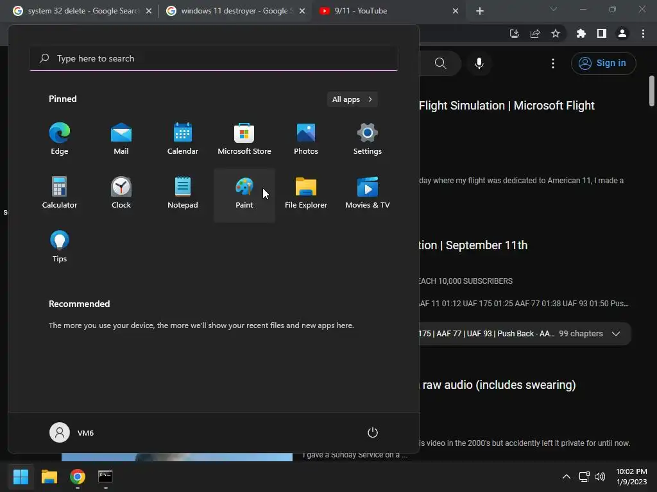This screenshot has width=657, height=492.
Task: Open the Chrome profile menu
Action: coord(622,33)
